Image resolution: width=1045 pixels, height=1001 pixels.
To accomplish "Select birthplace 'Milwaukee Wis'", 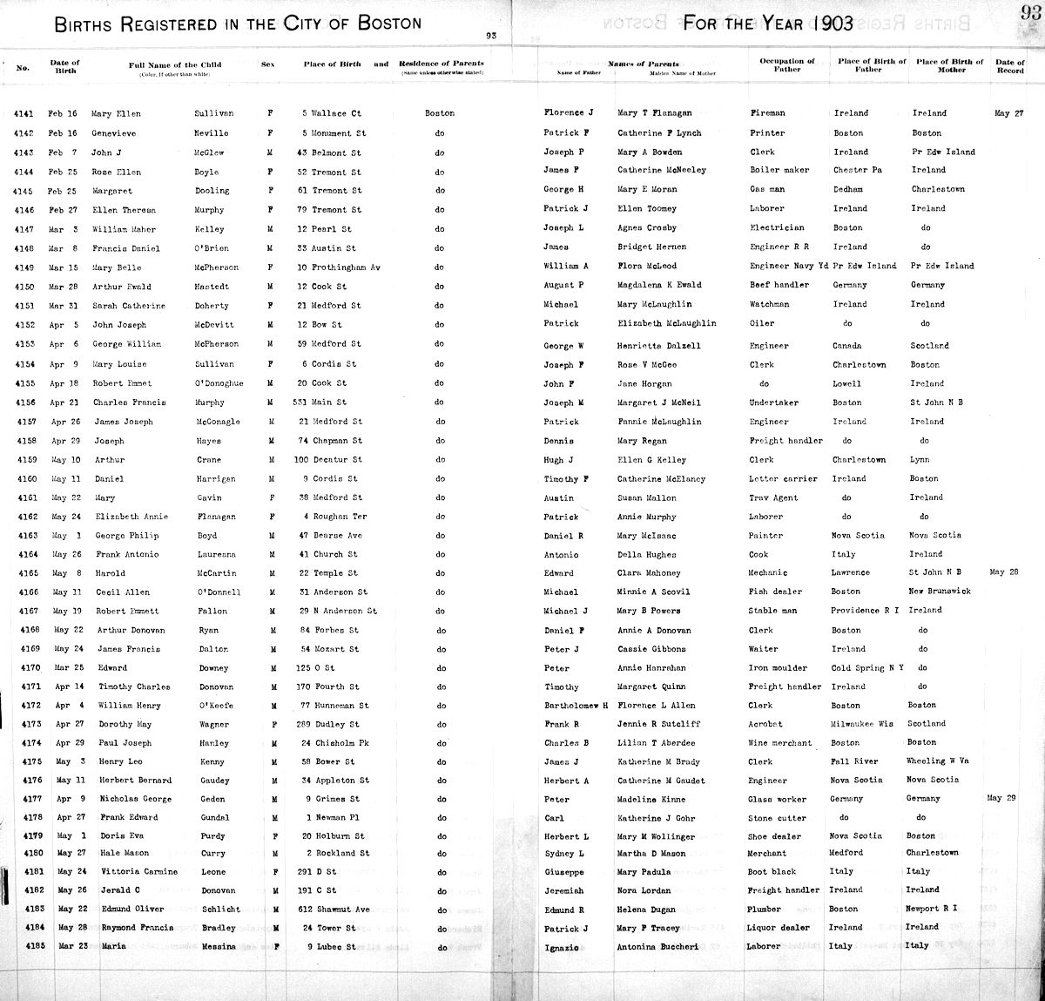I will (863, 725).
